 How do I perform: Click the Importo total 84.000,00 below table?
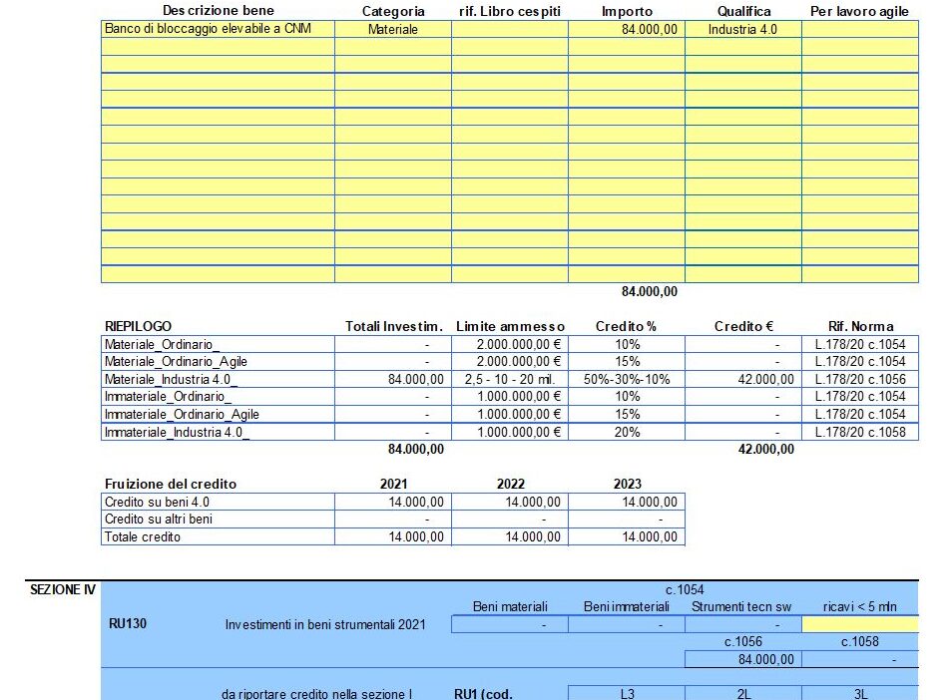650,292
